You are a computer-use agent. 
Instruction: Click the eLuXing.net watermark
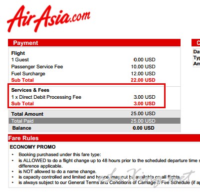tap(146, 178)
